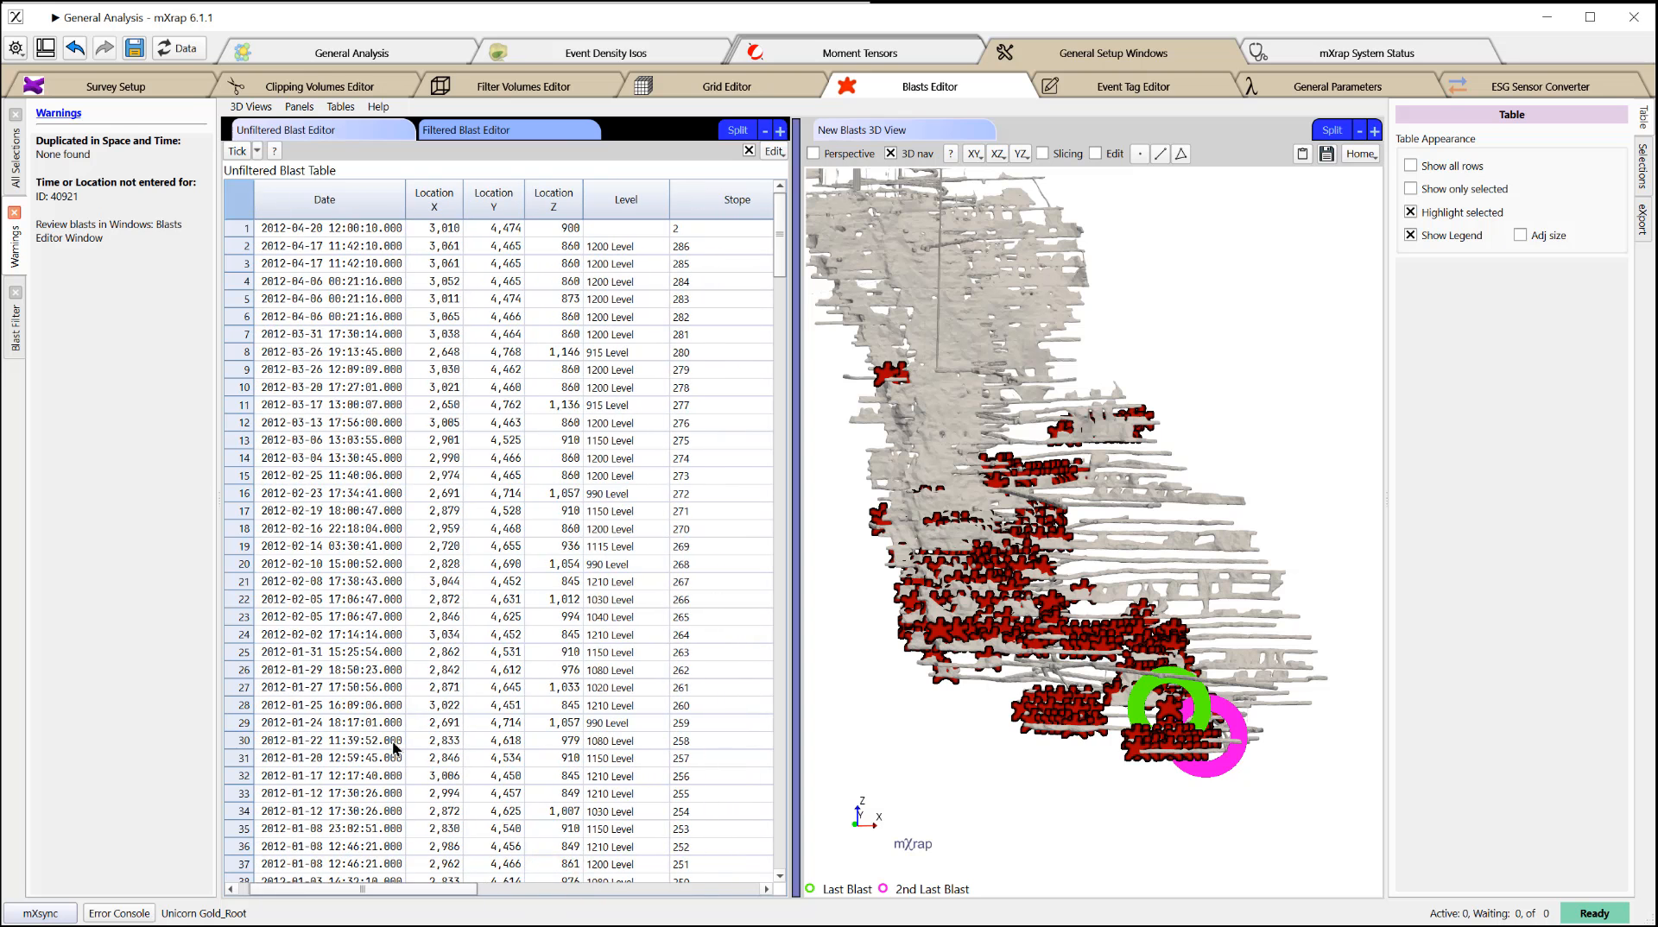
Task: Select the line drawing tool
Action: 1161,154
